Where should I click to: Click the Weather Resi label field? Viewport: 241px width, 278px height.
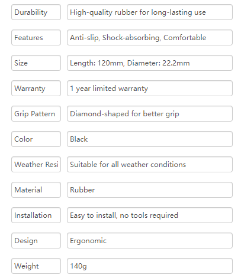[x=36, y=165]
